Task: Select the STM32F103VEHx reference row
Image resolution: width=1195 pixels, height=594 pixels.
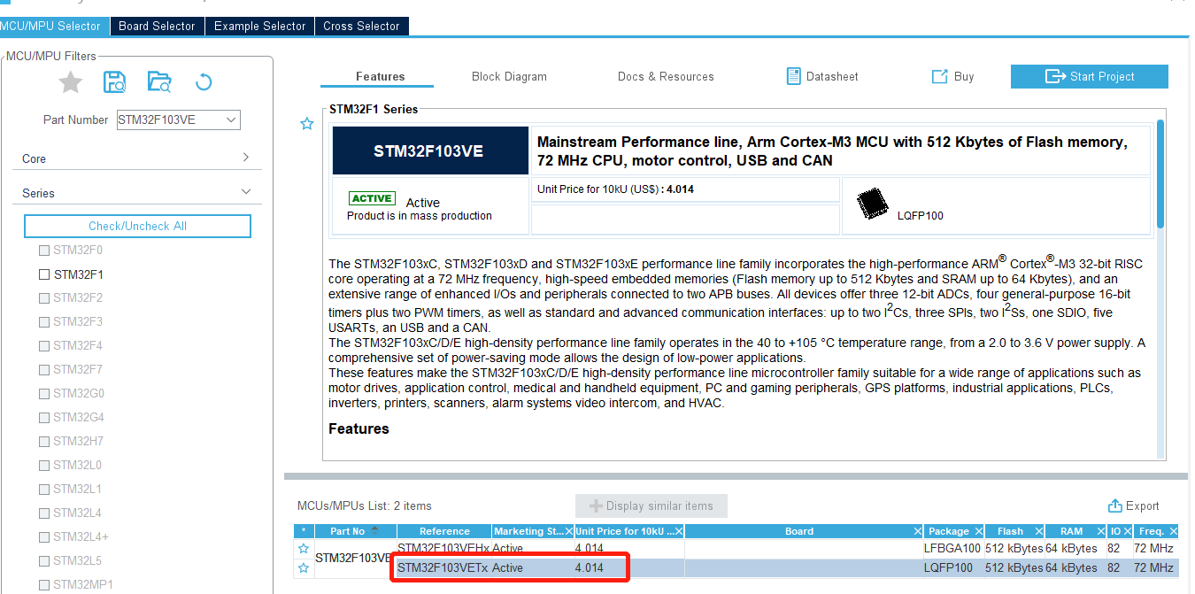Action: tap(444, 549)
